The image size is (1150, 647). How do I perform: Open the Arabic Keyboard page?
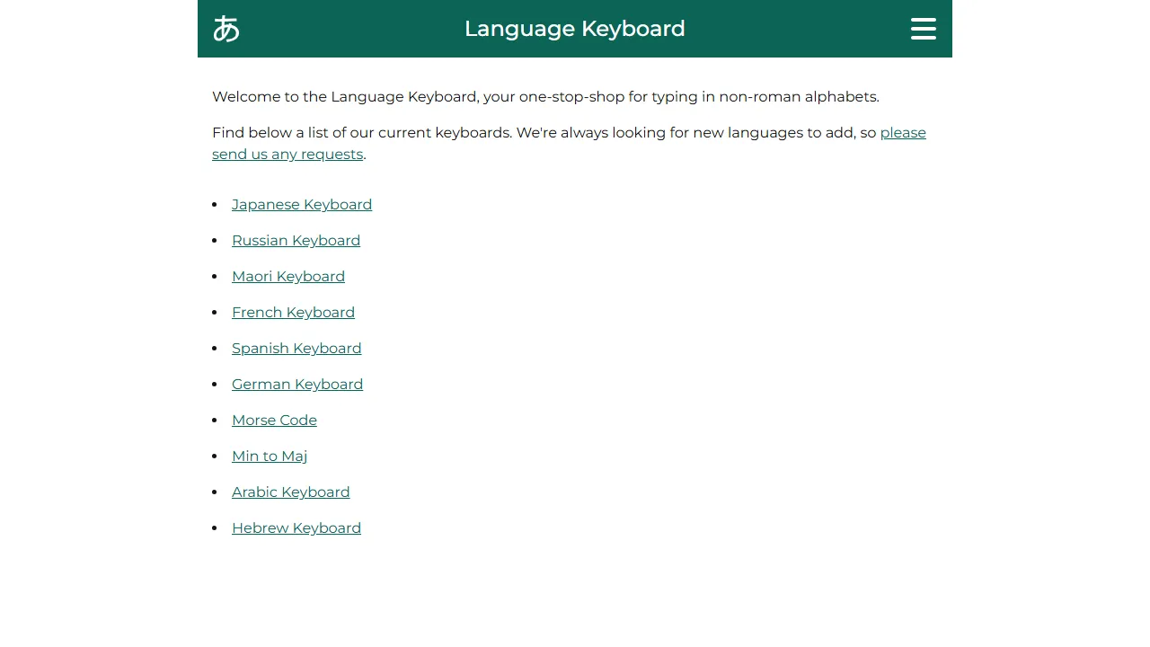coord(290,492)
